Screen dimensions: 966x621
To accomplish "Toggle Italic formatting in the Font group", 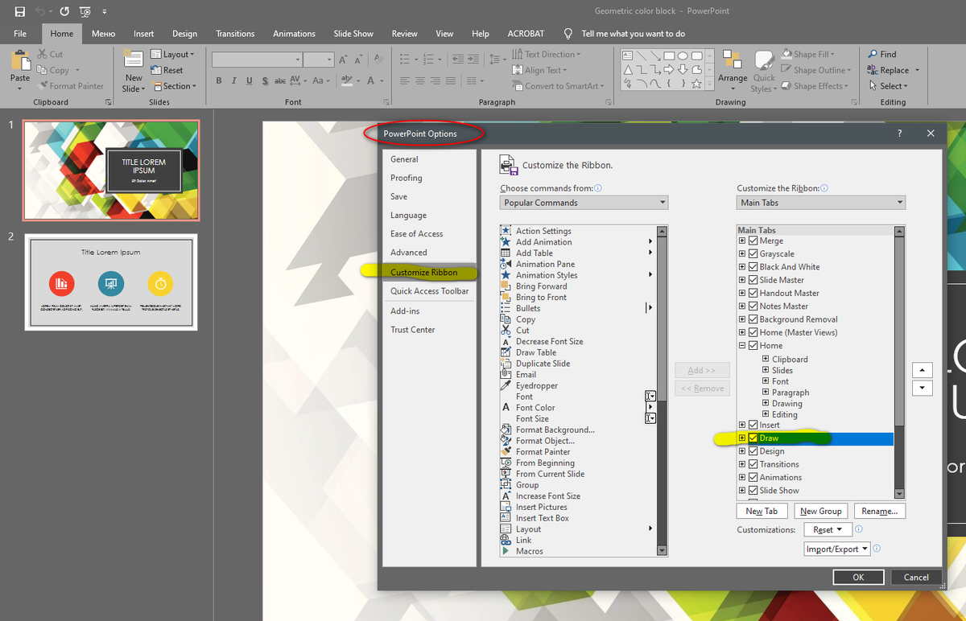I will [x=234, y=80].
